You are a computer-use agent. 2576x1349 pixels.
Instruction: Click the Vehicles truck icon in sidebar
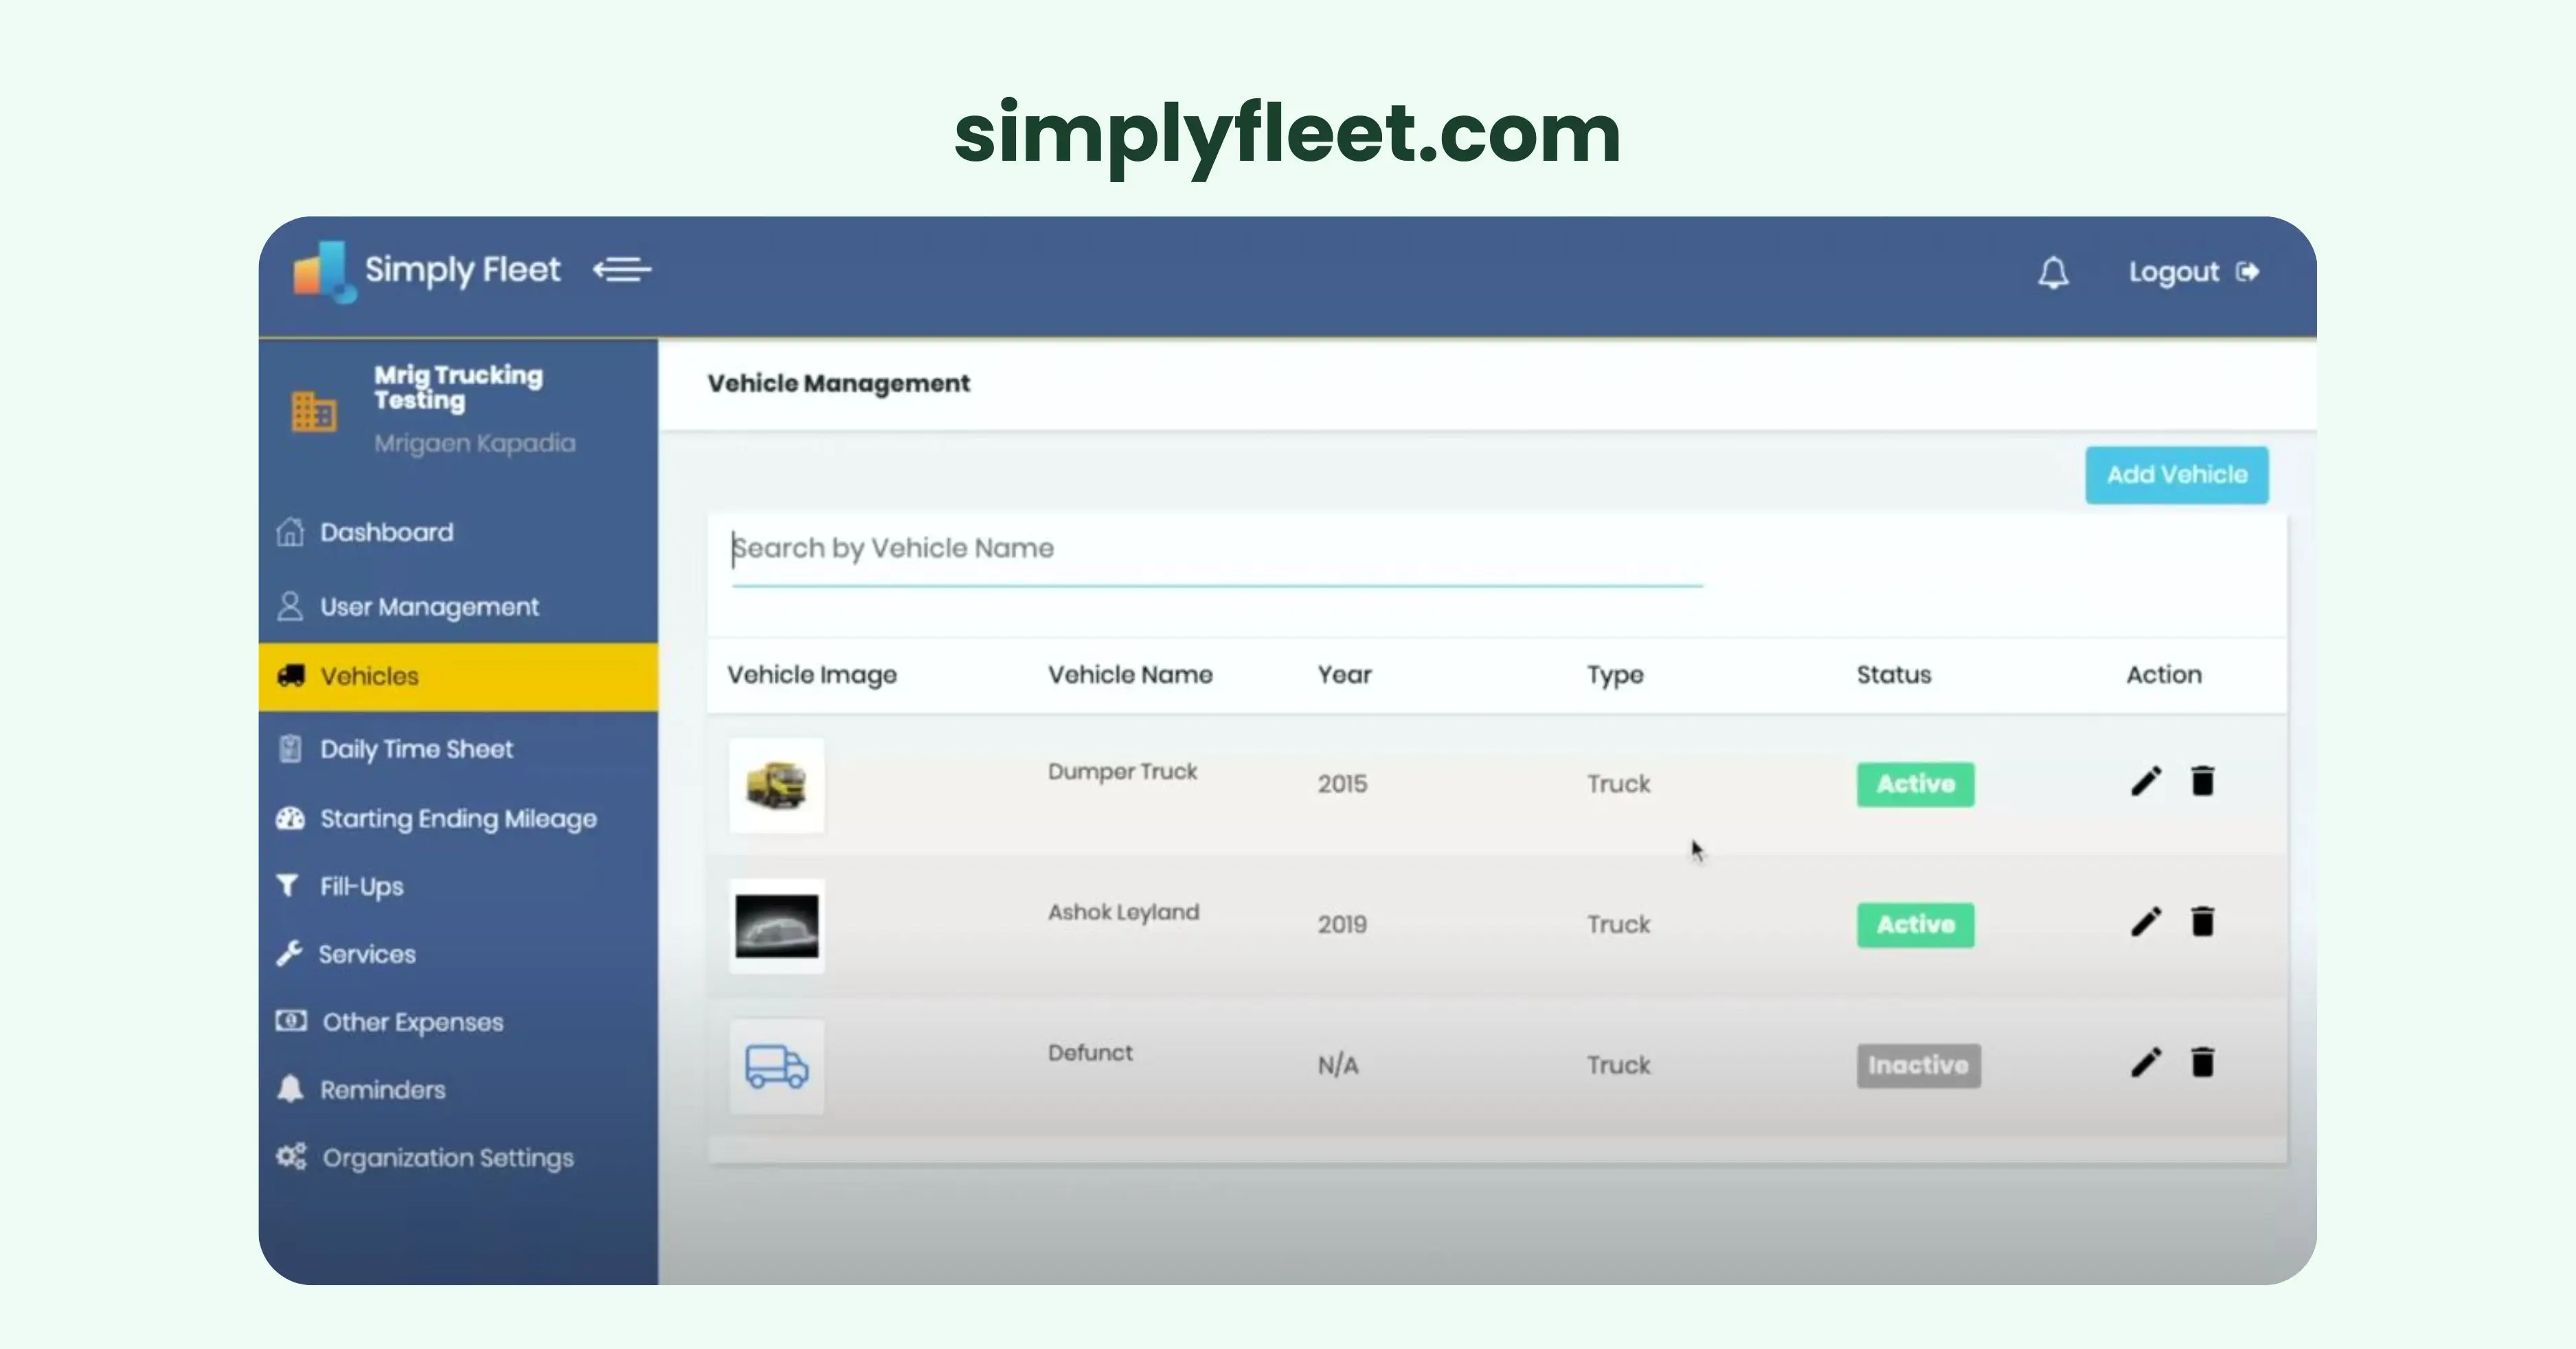point(291,676)
